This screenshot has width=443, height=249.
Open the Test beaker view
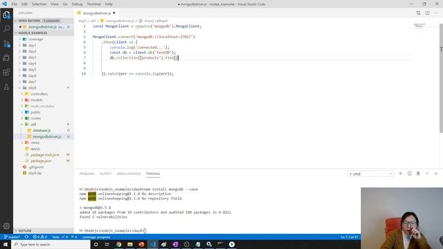6,87
